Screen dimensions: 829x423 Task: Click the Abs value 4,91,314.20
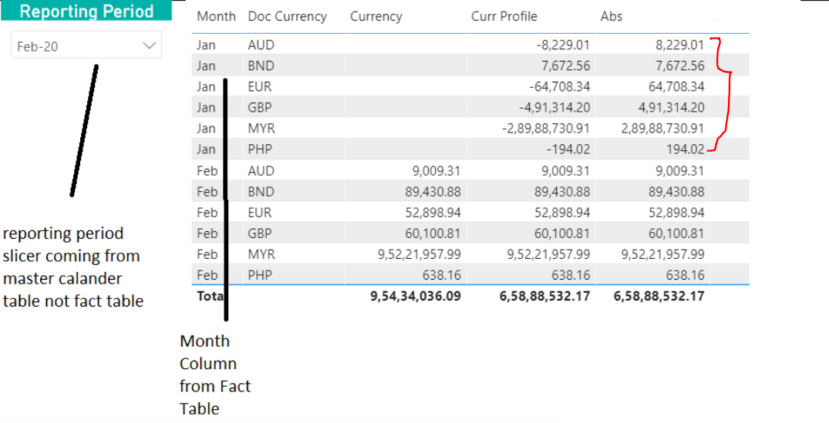pos(672,108)
